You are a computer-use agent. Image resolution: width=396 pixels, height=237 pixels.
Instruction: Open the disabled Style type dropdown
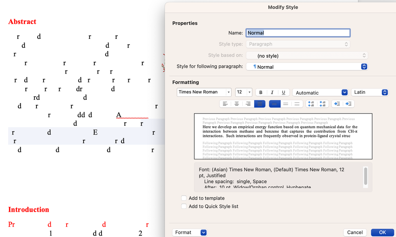click(x=298, y=44)
